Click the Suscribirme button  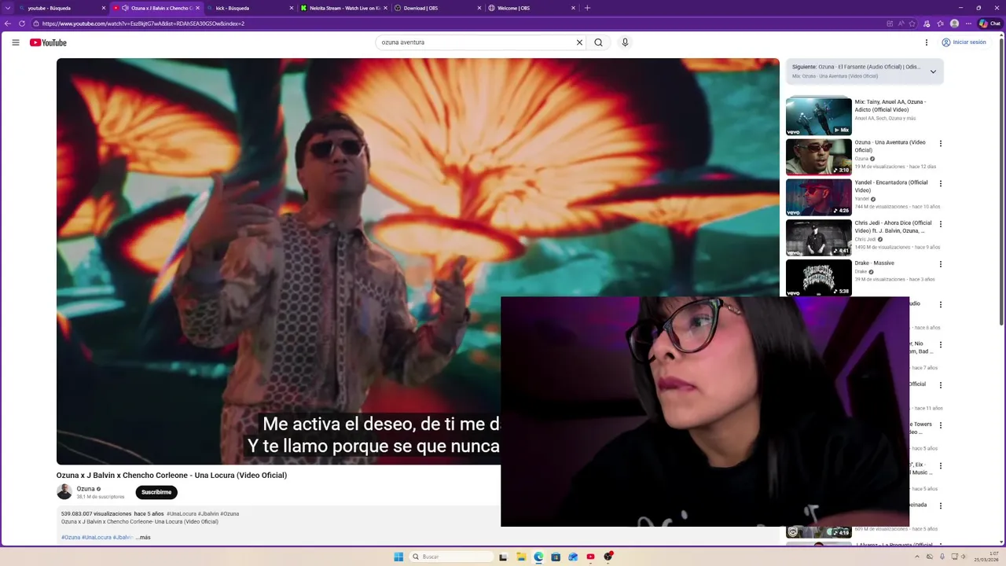click(156, 492)
